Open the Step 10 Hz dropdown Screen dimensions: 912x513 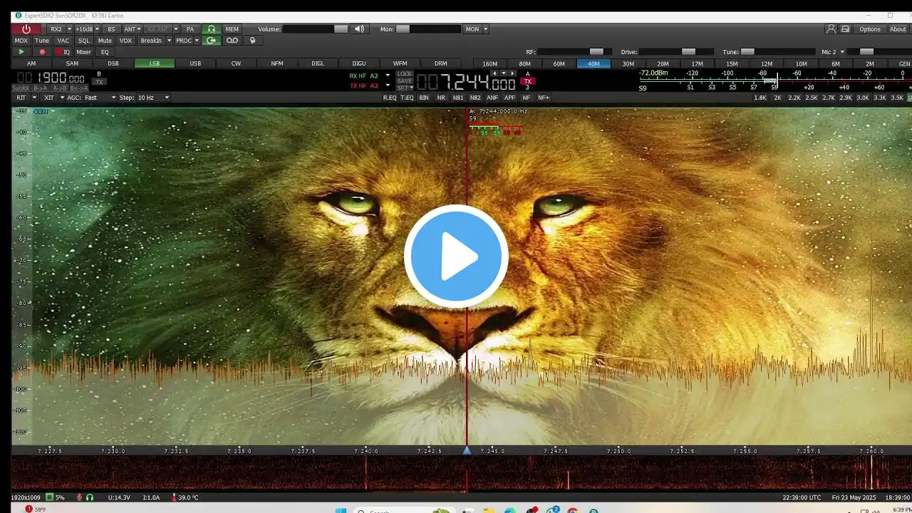tap(152, 98)
